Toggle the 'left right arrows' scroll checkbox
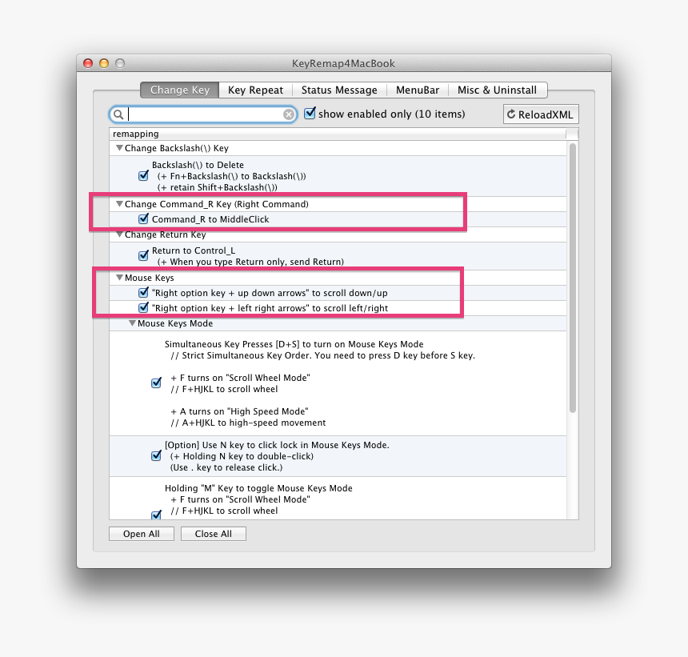The image size is (688, 657). (x=143, y=307)
